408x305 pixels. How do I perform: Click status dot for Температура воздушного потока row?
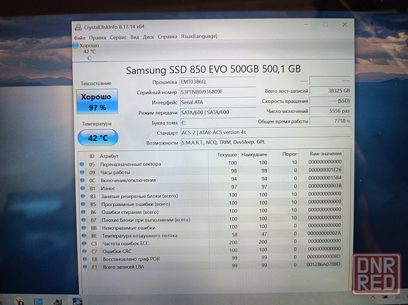[x=84, y=236]
